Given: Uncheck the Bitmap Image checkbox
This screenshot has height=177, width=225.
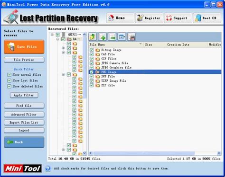Looking at the screenshot, I should coord(92,50).
